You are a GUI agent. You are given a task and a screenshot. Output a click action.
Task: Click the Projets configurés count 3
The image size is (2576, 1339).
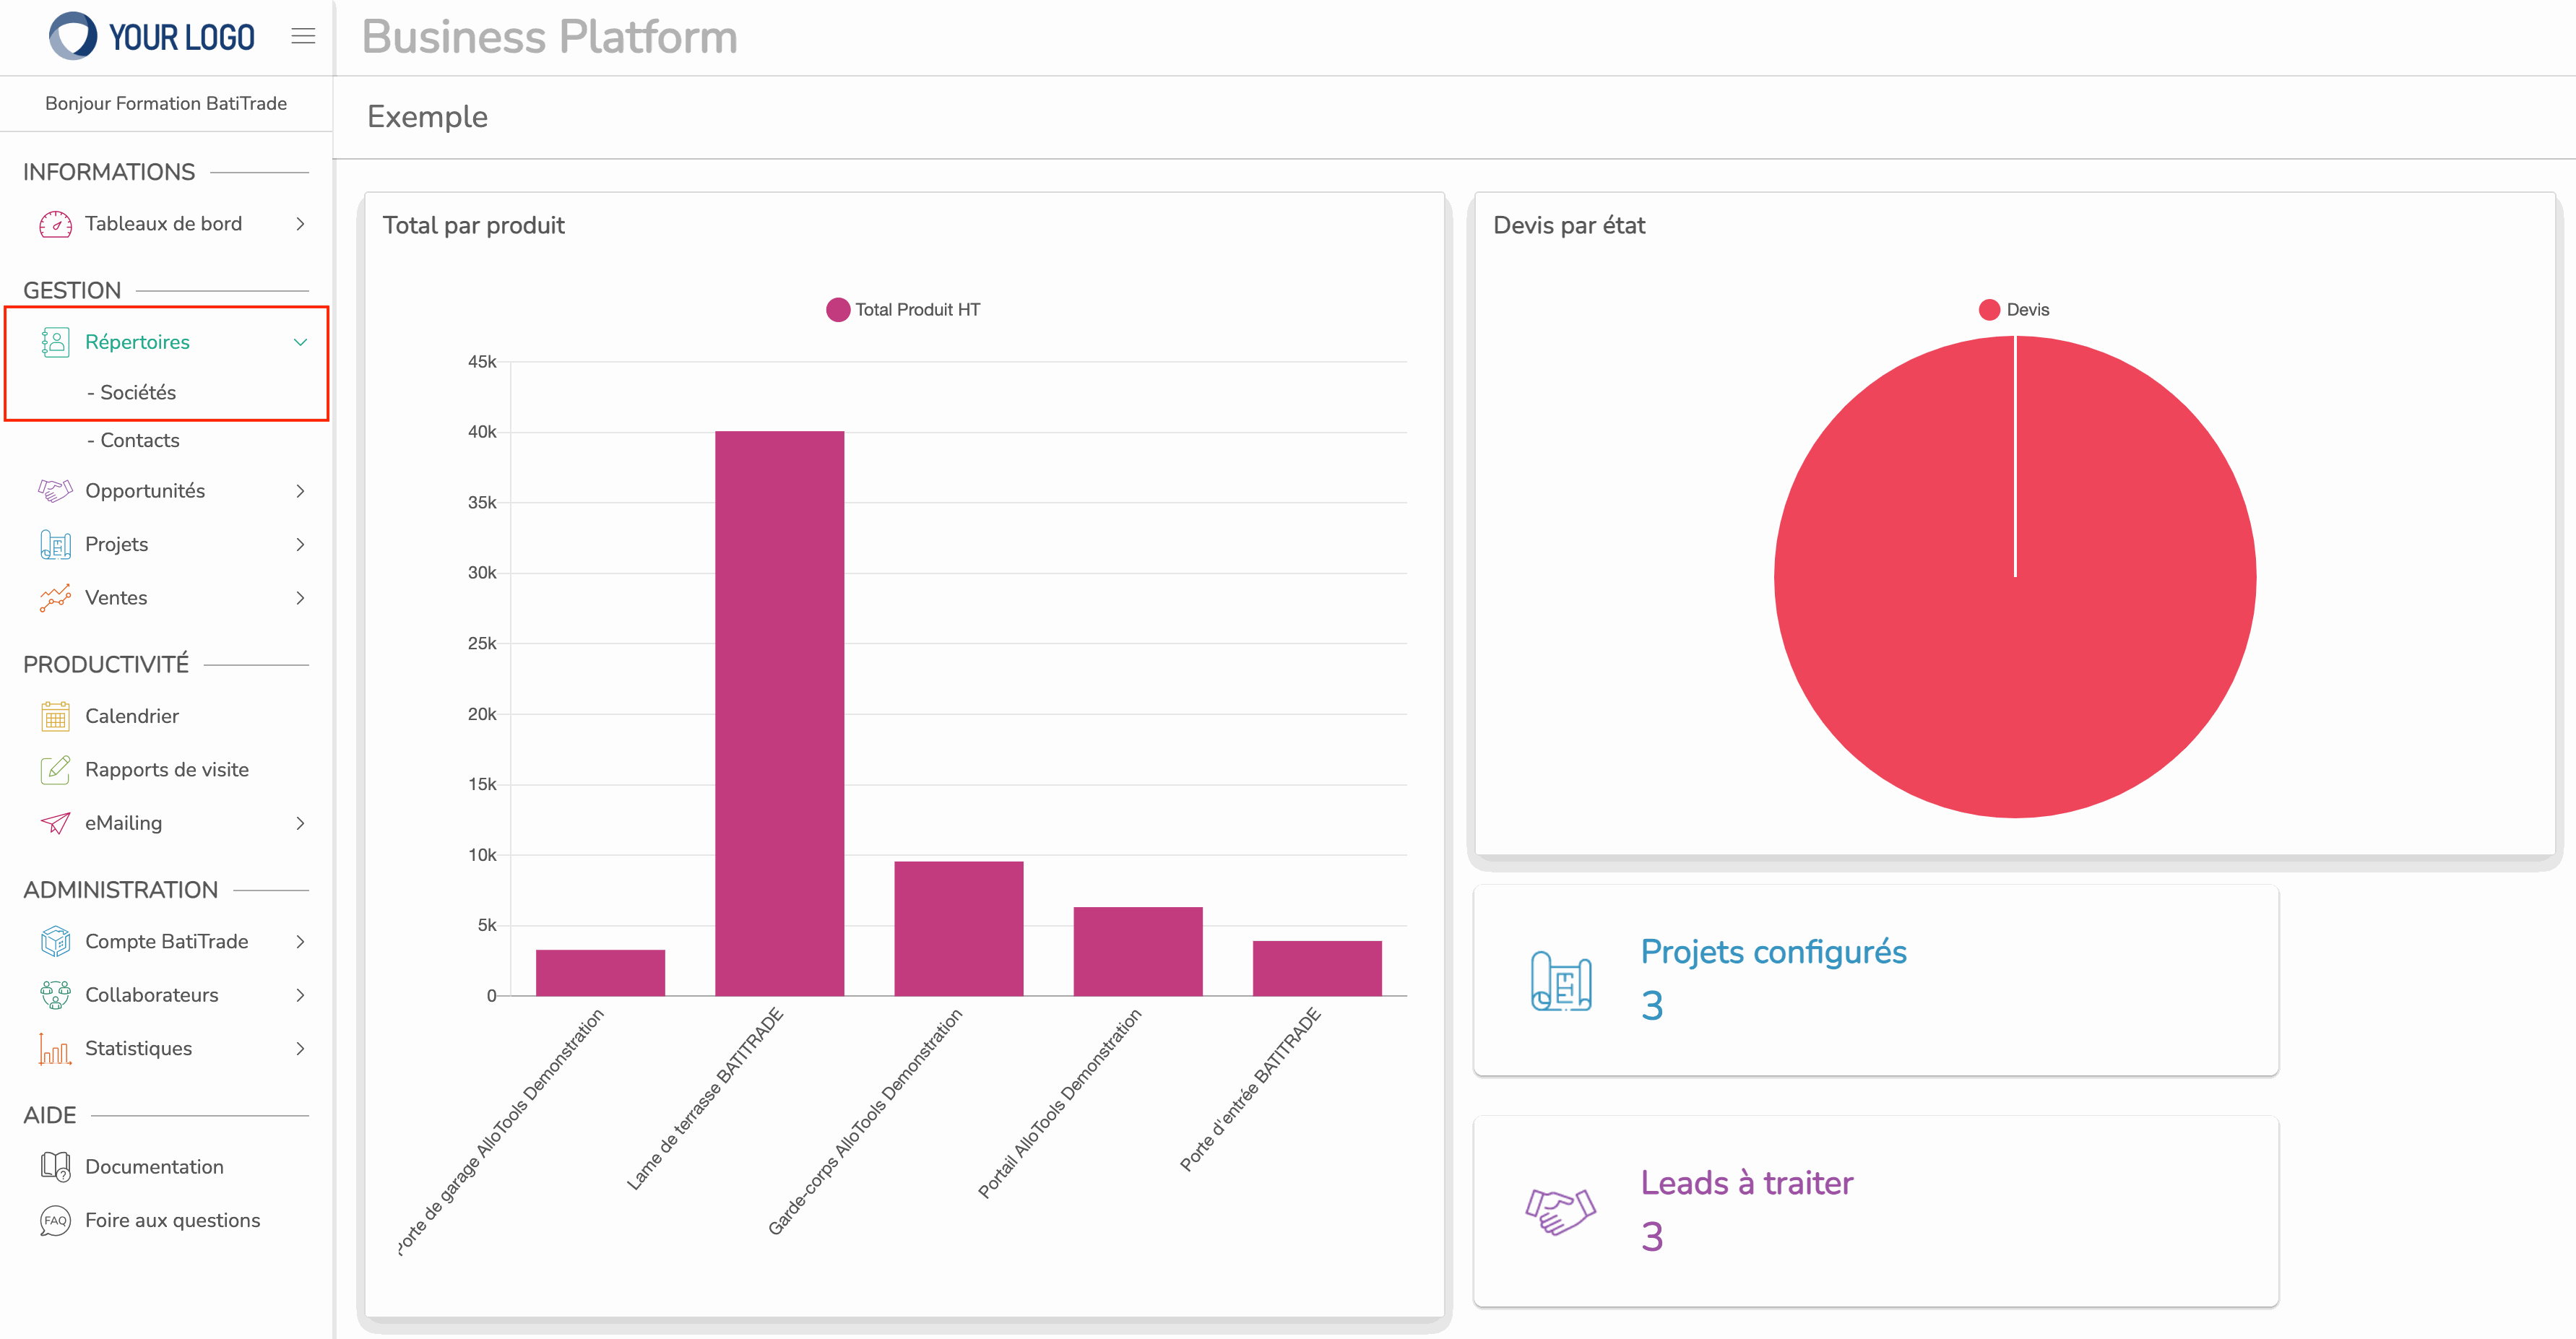tap(1652, 1005)
